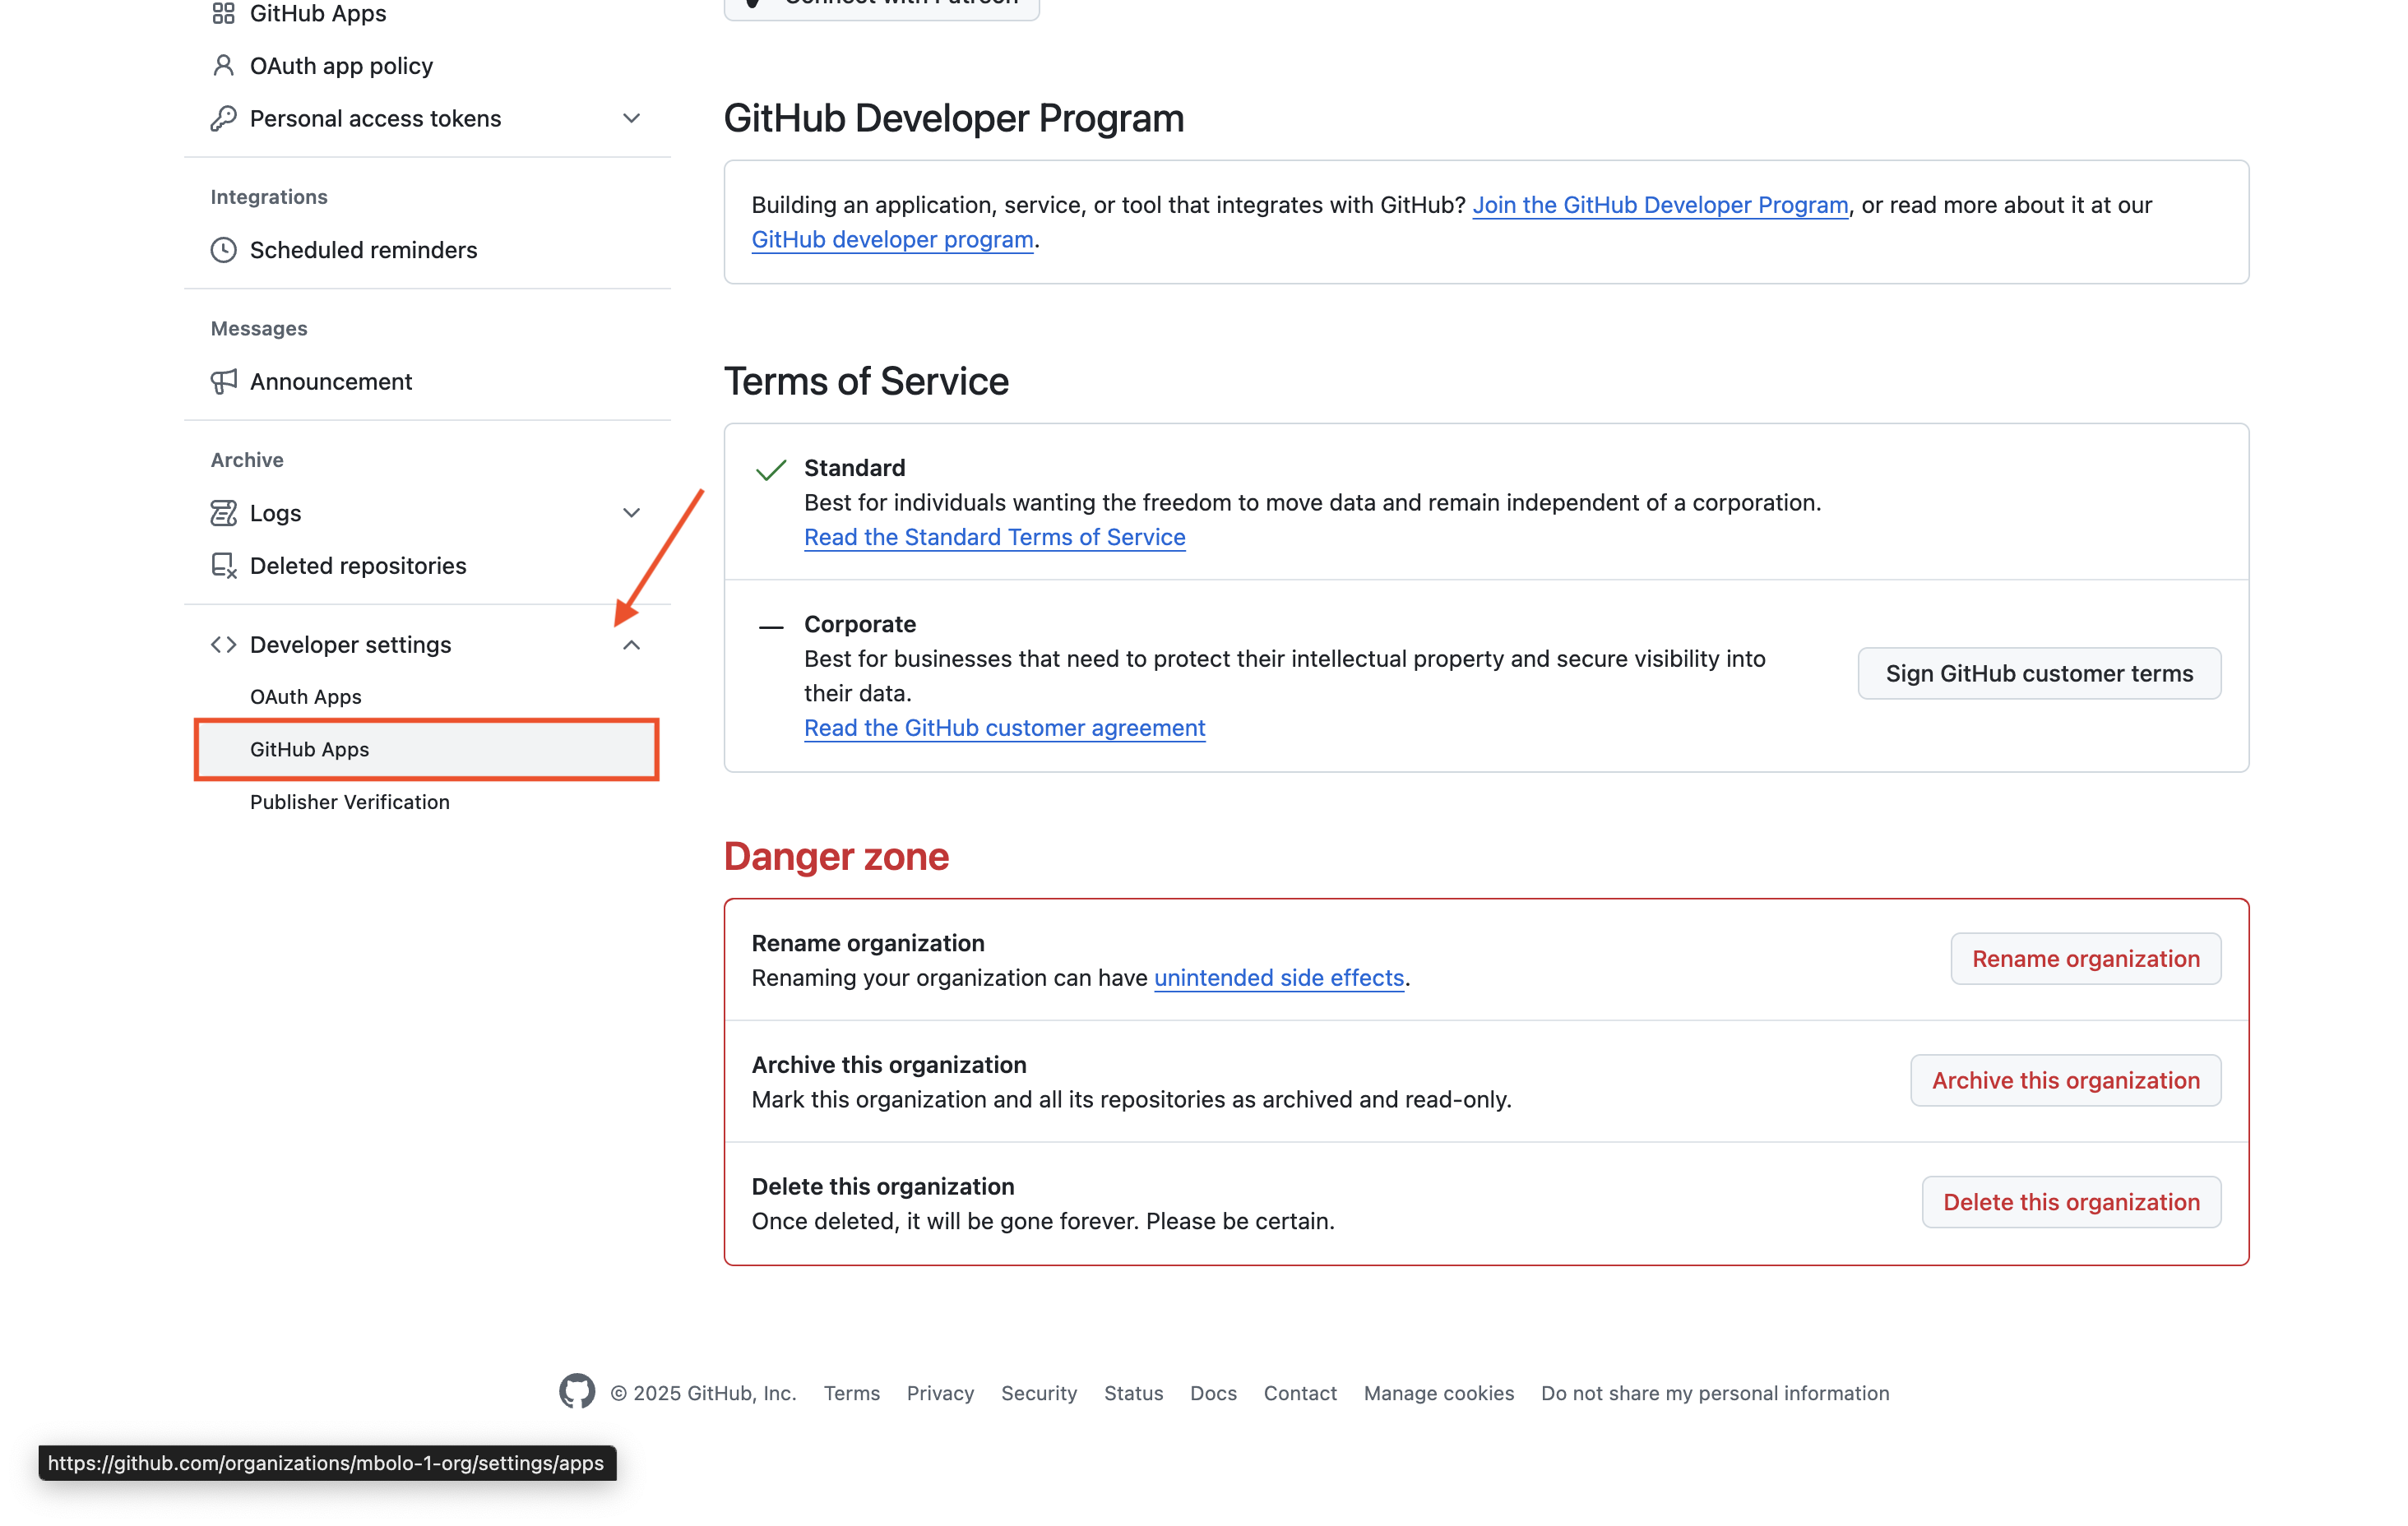Click the Developer settings code brackets icon
Screen dimensions: 2408x1526
(223, 644)
